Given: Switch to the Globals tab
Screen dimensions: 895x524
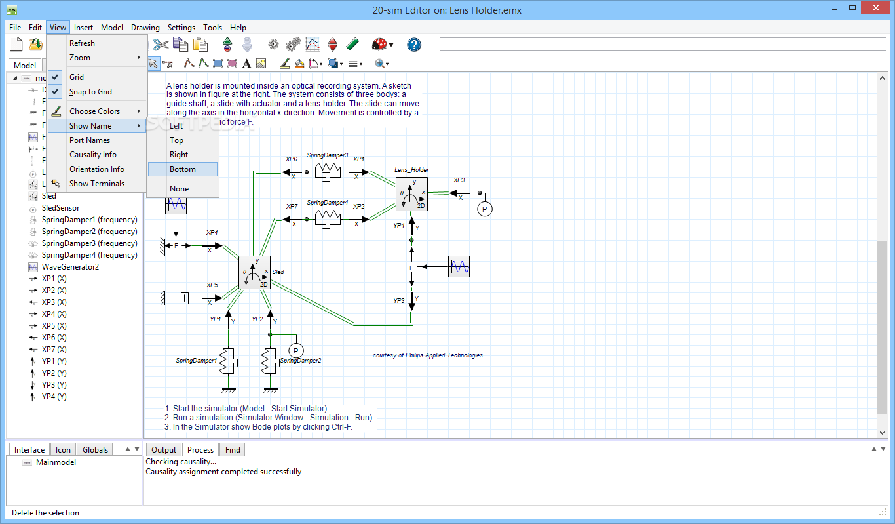Looking at the screenshot, I should pos(96,450).
